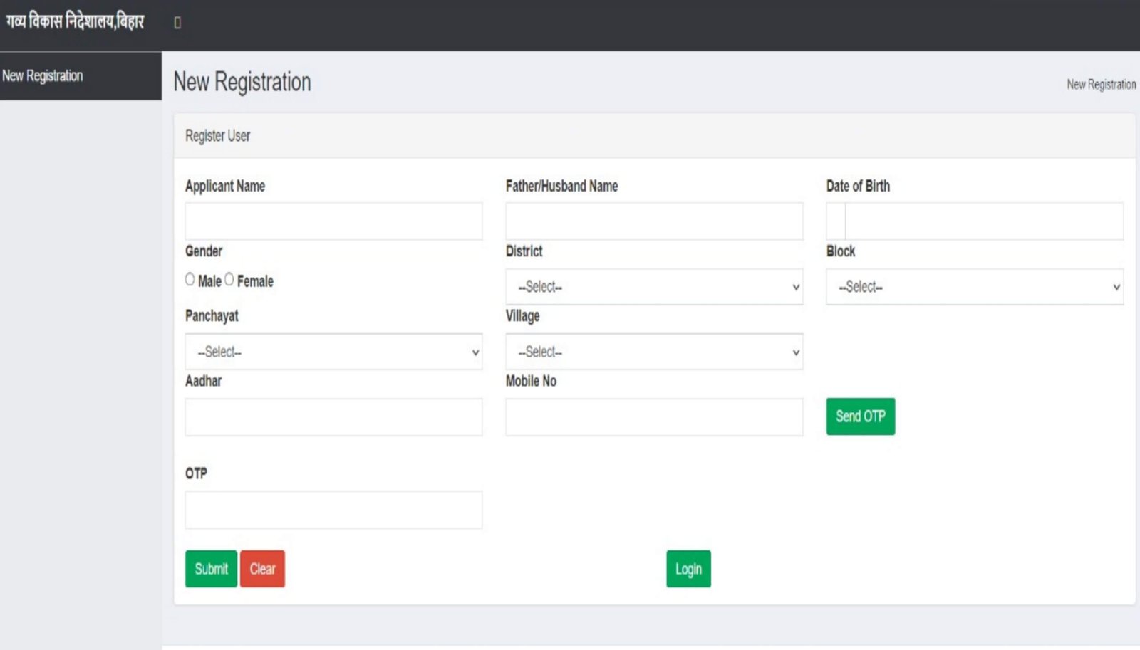Expand the Village dropdown
The height and width of the screenshot is (650, 1140).
[653, 352]
